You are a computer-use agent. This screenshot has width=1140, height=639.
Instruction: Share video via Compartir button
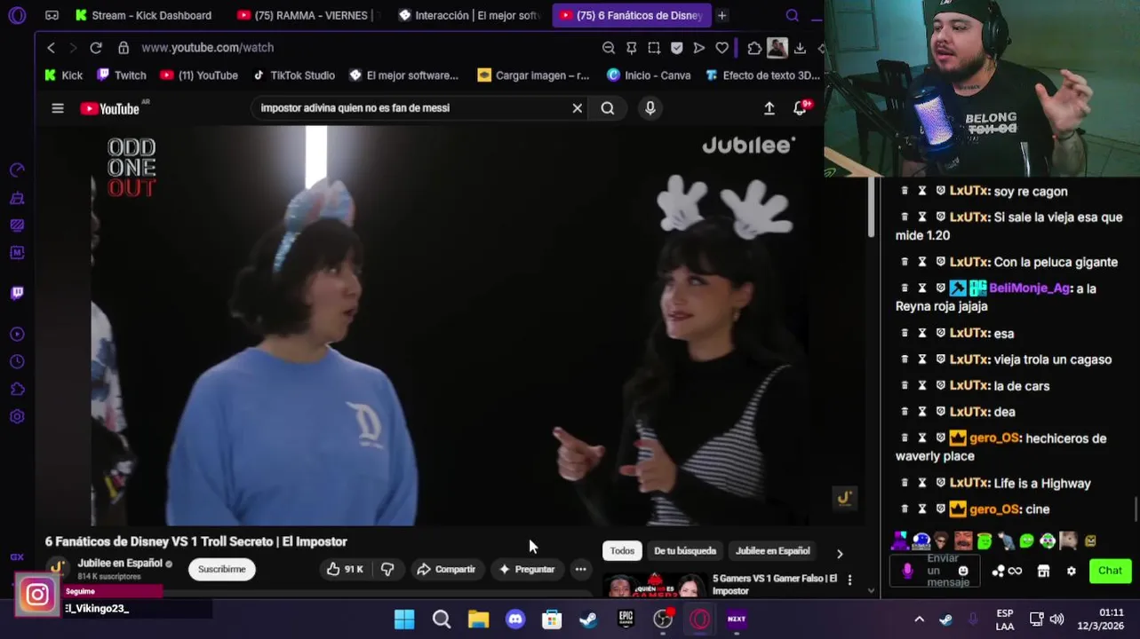pos(446,569)
